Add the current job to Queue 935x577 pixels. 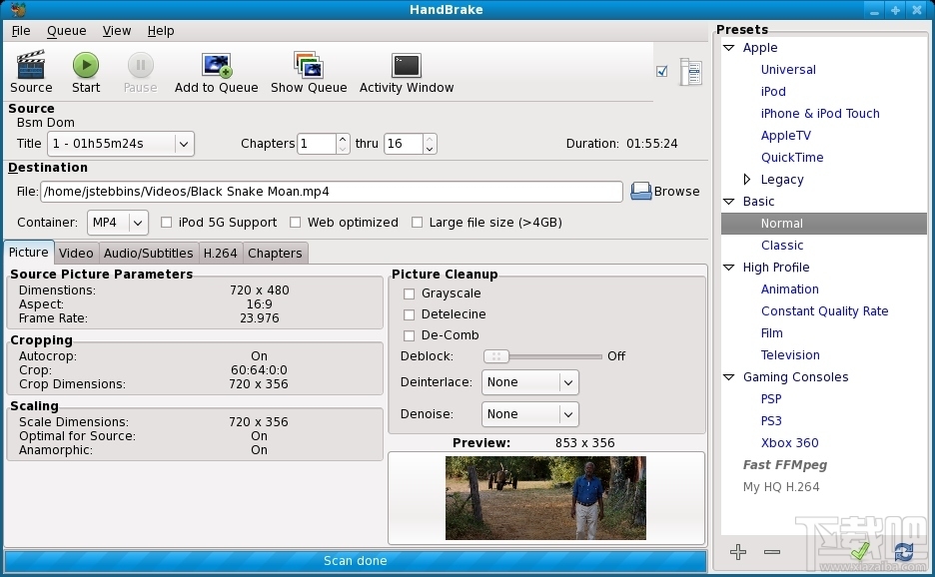point(216,70)
